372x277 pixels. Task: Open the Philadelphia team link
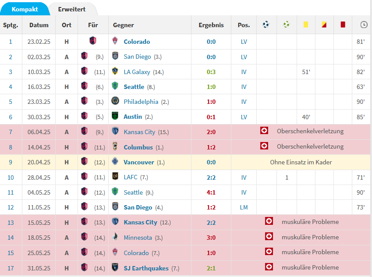(141, 102)
